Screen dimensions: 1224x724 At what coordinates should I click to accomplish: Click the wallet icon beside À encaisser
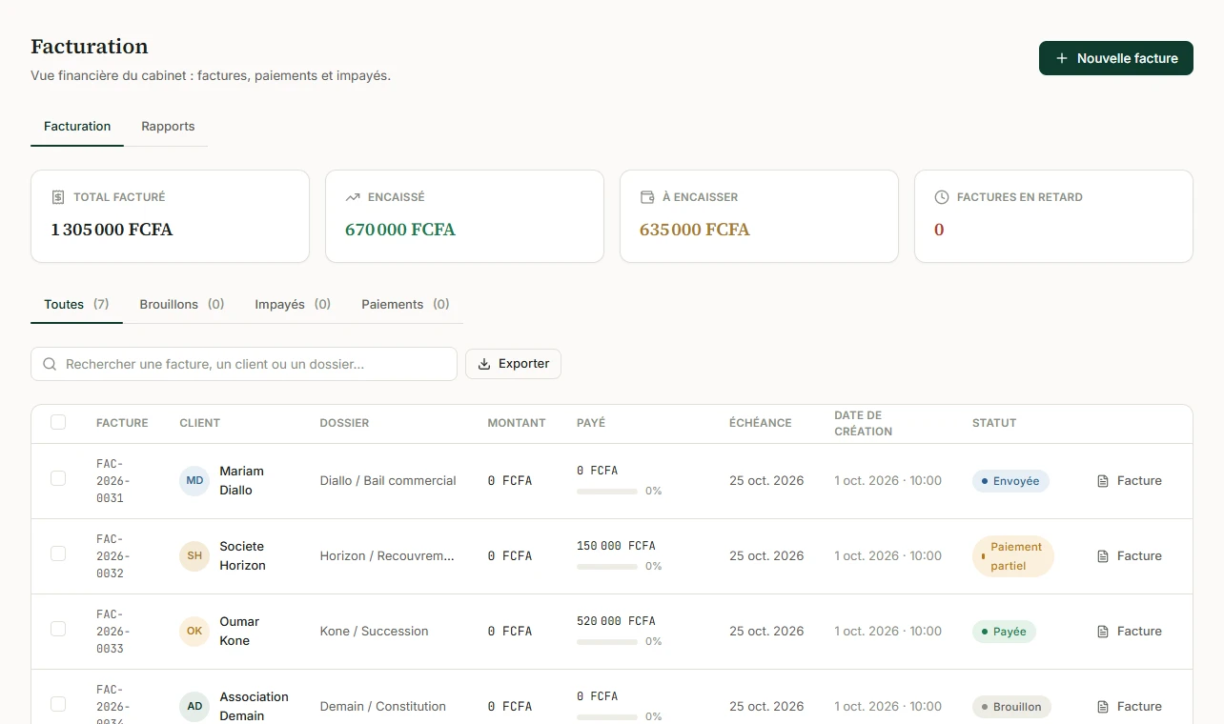tap(647, 197)
